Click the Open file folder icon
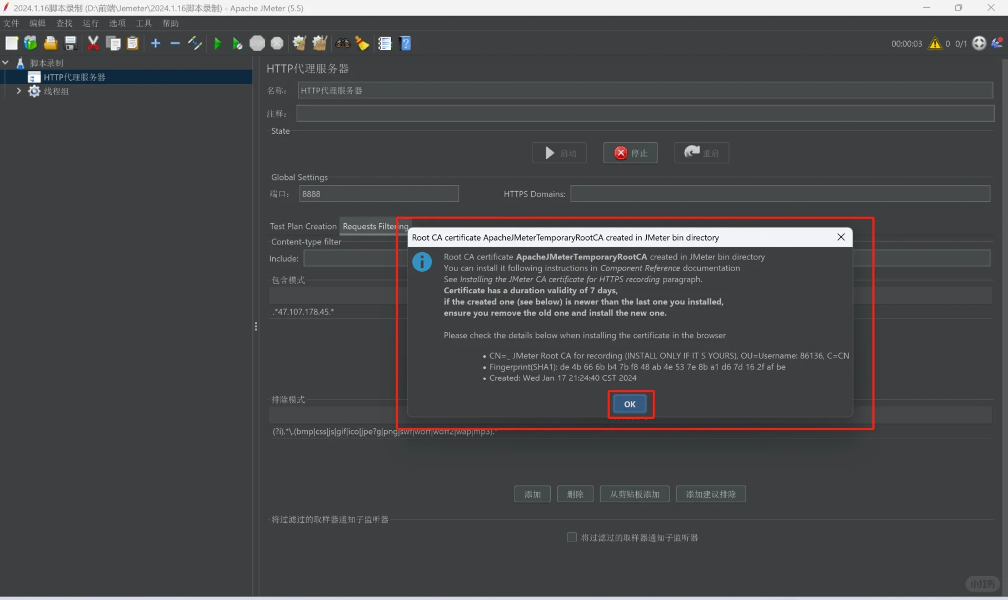Image resolution: width=1008 pixels, height=600 pixels. pos(51,43)
